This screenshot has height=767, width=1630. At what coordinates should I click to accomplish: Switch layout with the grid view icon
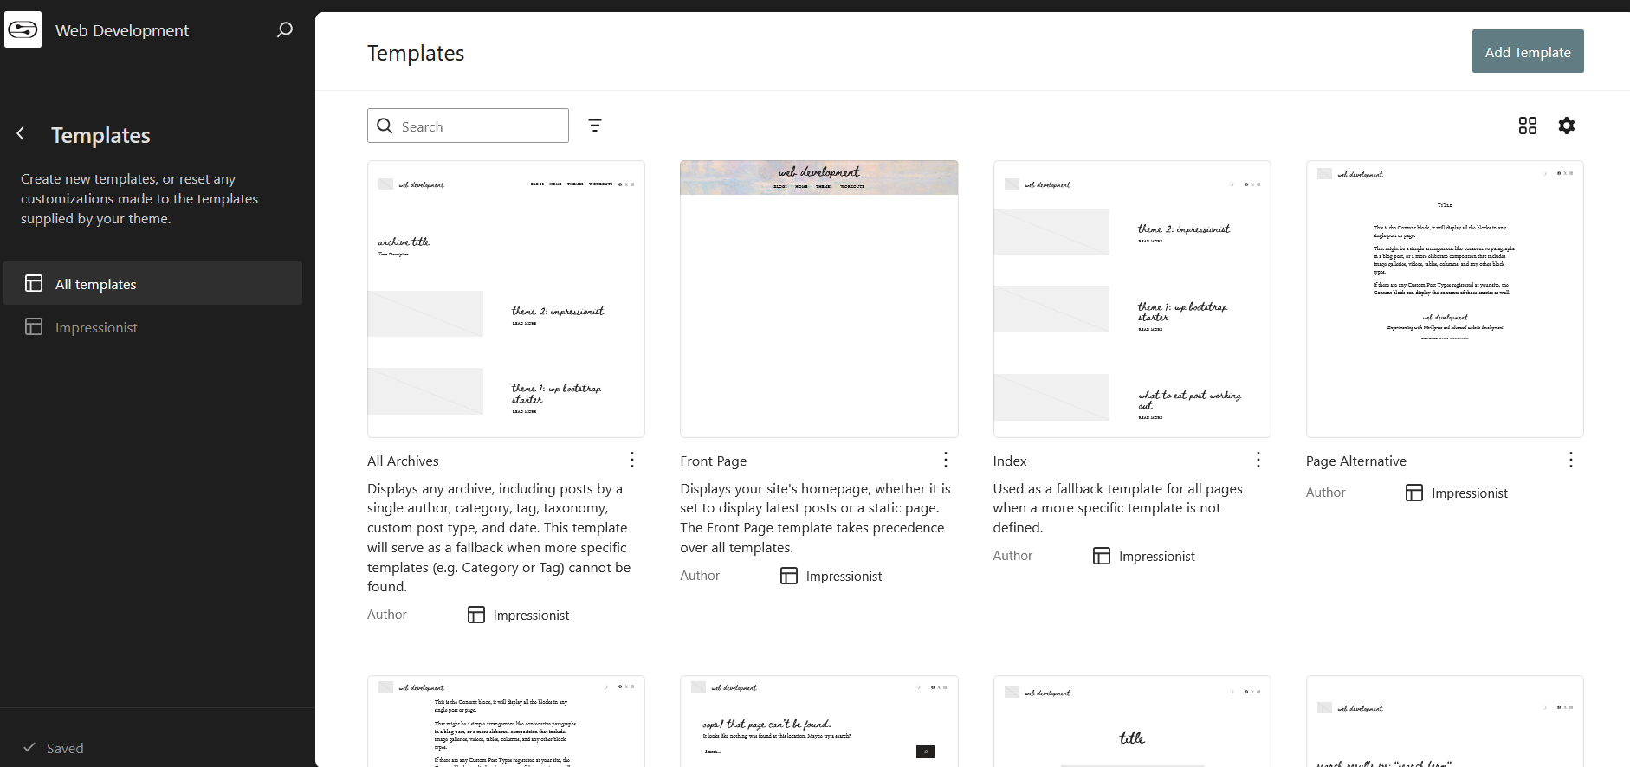[1528, 126]
